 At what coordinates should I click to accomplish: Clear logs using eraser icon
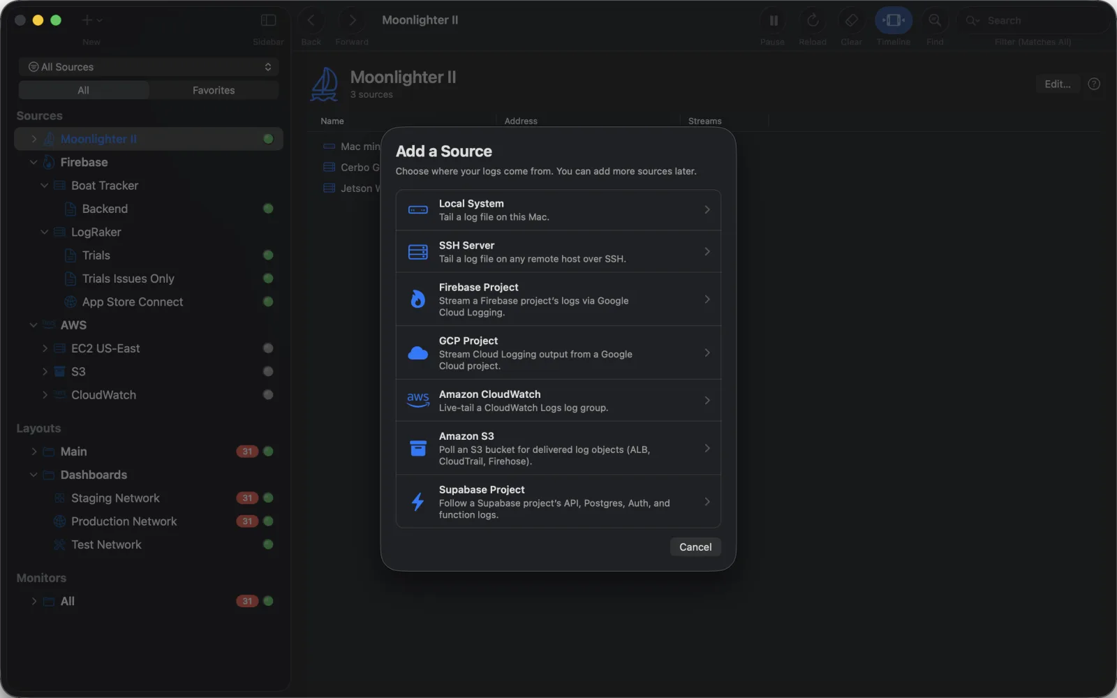click(x=852, y=20)
